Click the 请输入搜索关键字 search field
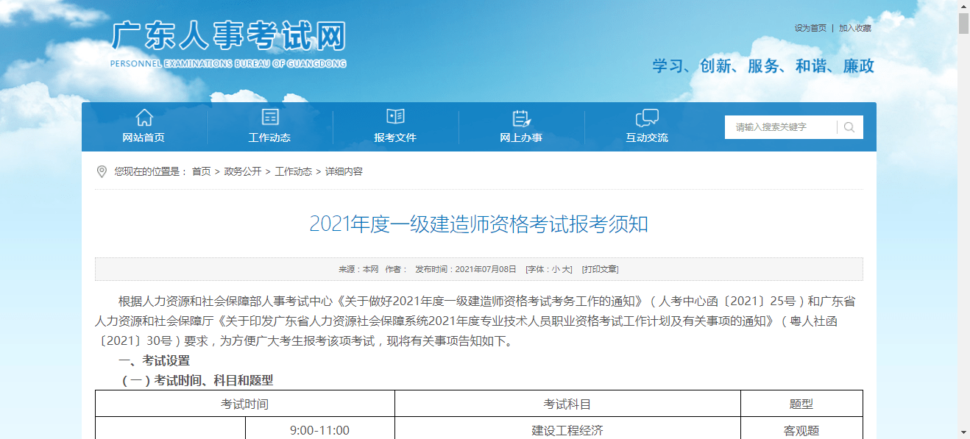 click(780, 126)
